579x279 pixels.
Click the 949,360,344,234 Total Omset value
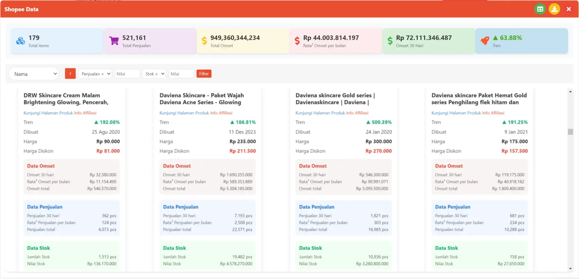pos(235,38)
